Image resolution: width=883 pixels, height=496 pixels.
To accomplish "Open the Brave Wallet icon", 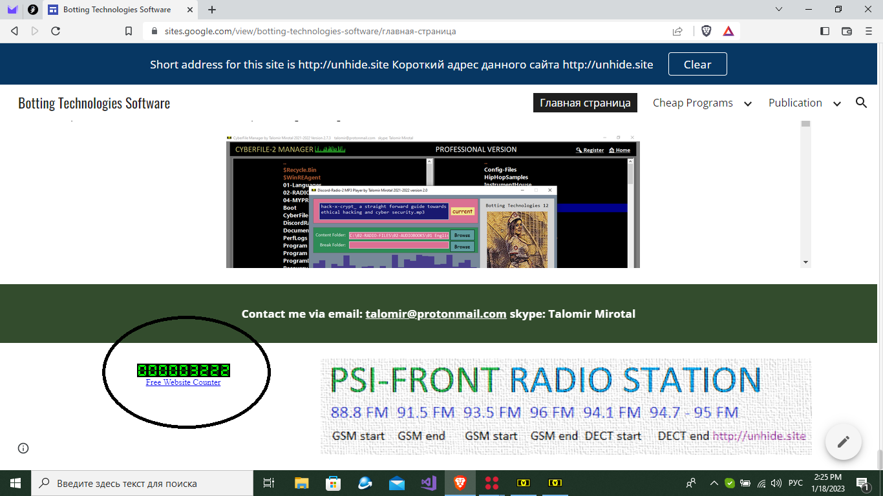I will coord(847,31).
